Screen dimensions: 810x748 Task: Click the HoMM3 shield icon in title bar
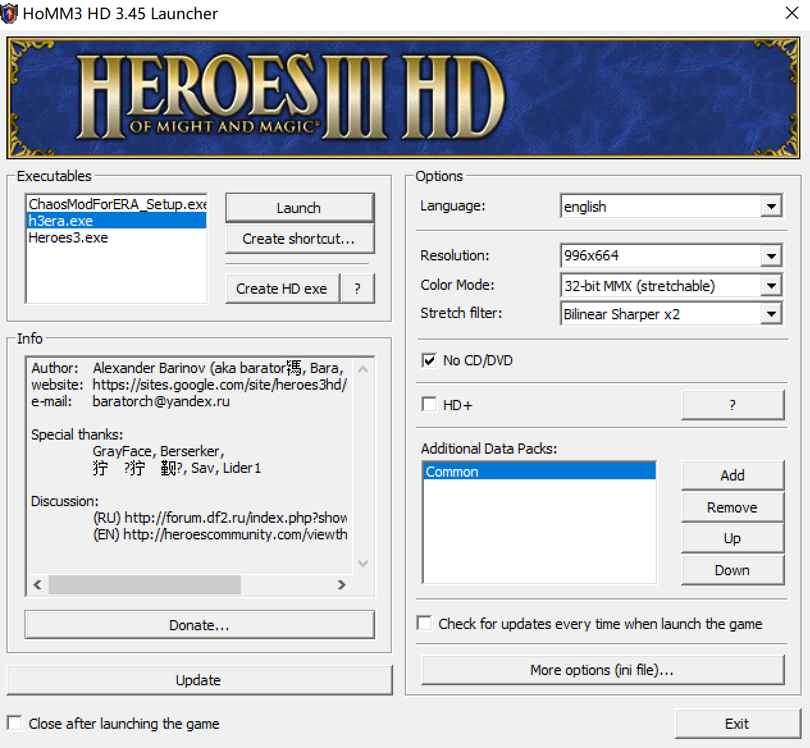(x=10, y=13)
